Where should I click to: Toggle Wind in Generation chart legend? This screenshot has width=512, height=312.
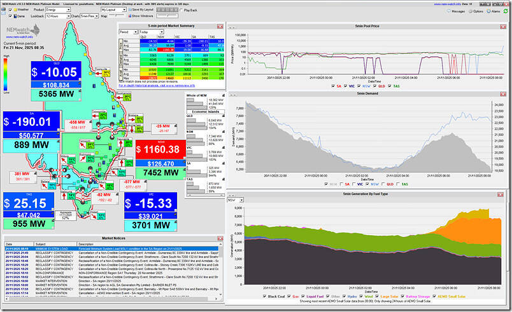tap(361, 297)
